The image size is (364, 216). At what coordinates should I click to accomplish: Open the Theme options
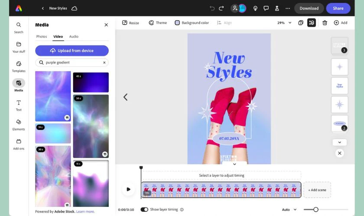pyautogui.click(x=158, y=23)
